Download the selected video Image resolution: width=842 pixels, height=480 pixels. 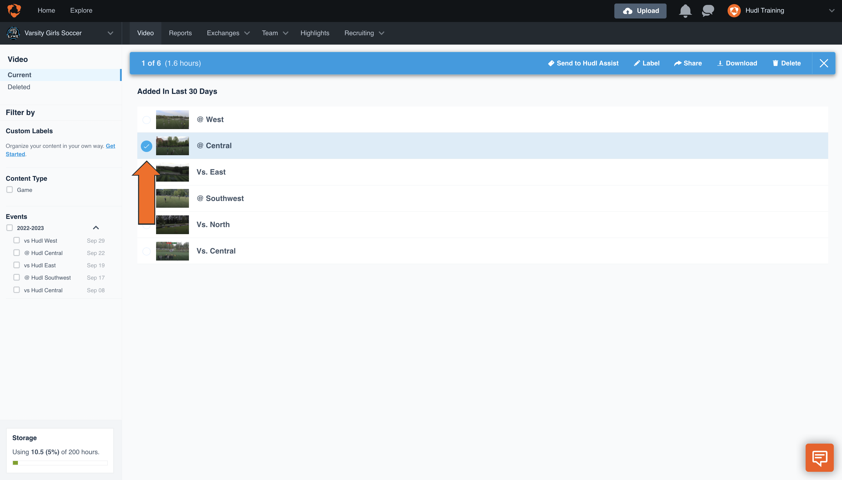coord(737,63)
